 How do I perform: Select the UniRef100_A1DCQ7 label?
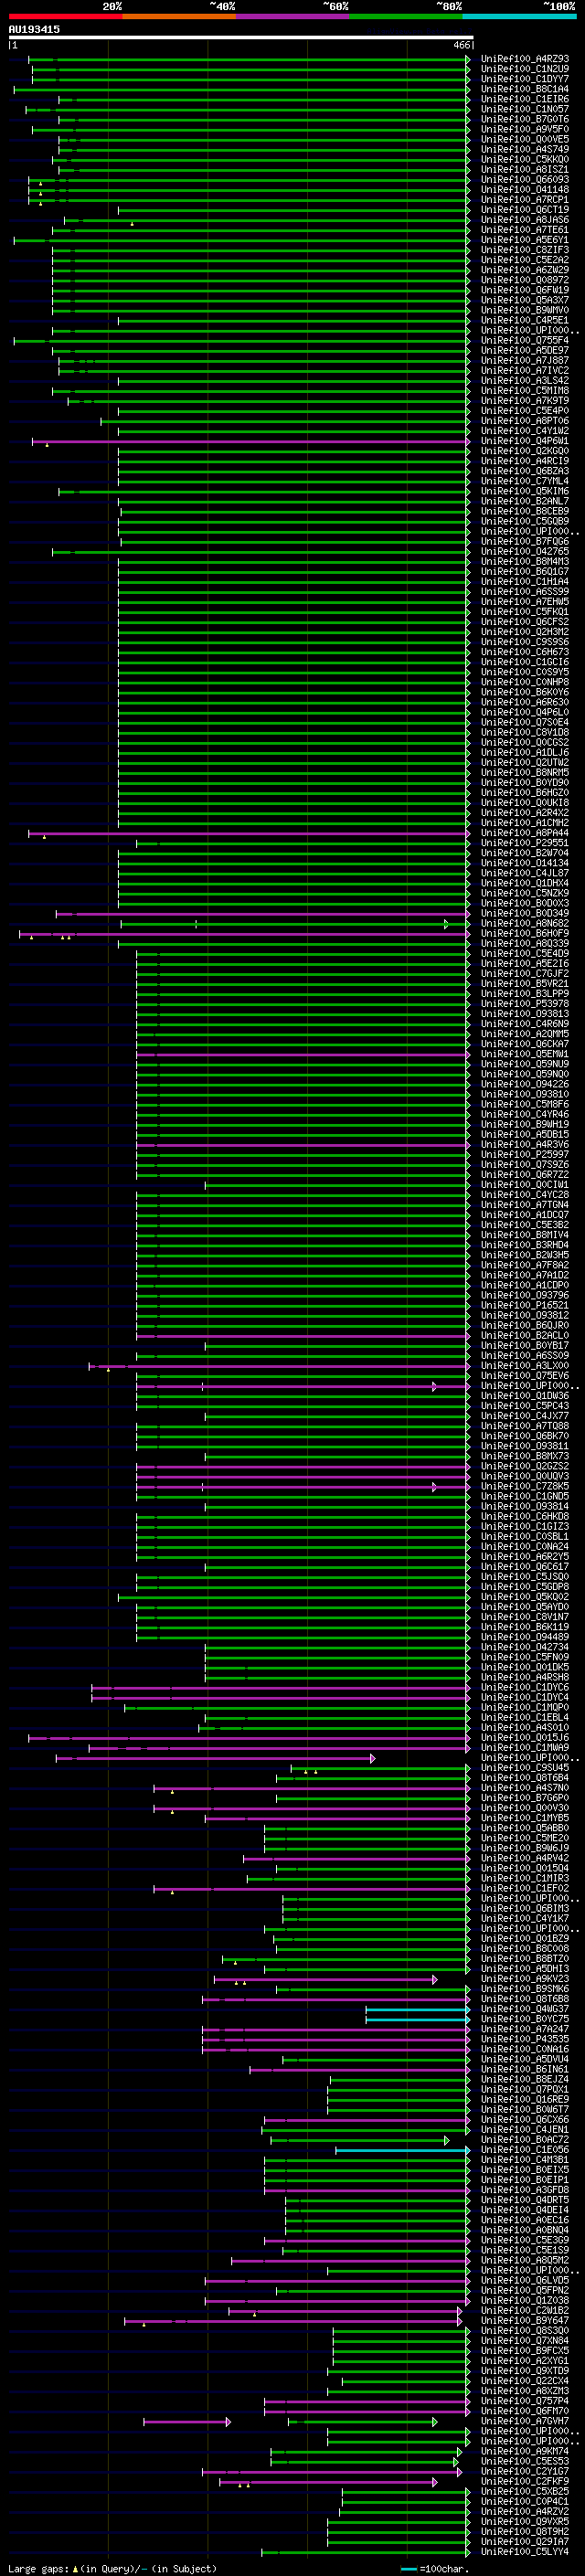tap(524, 1215)
